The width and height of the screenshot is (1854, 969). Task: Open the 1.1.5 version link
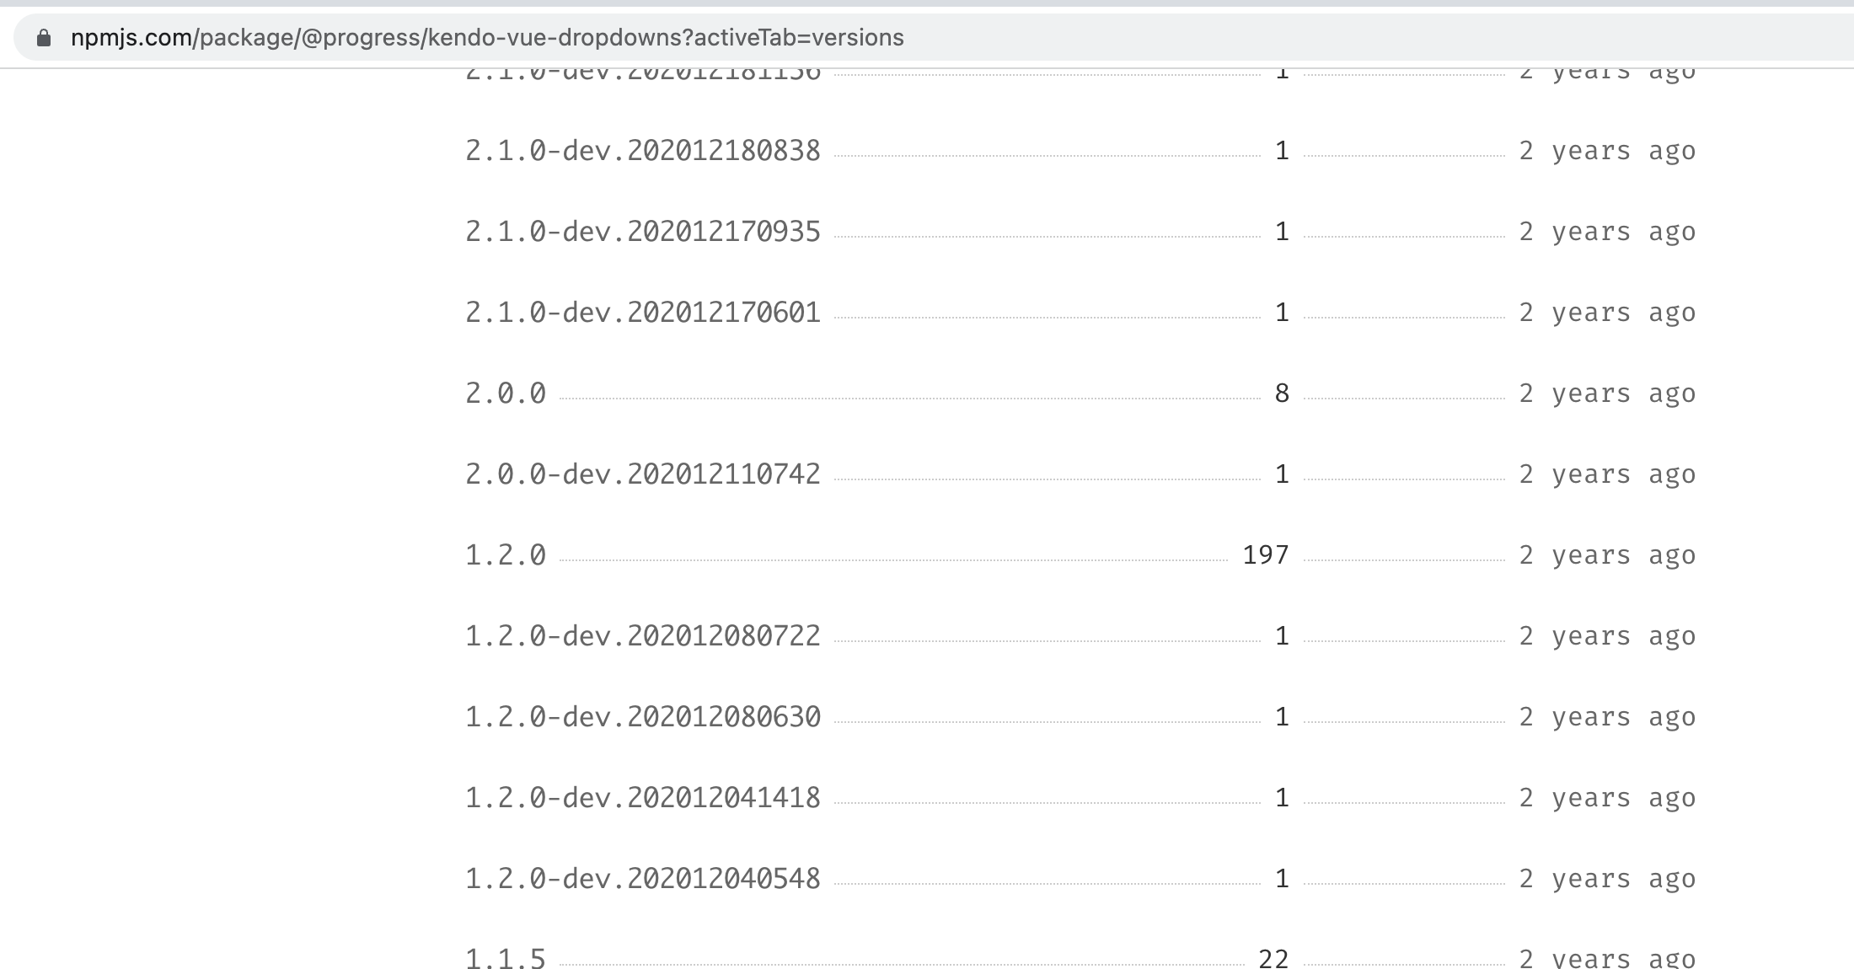click(506, 958)
